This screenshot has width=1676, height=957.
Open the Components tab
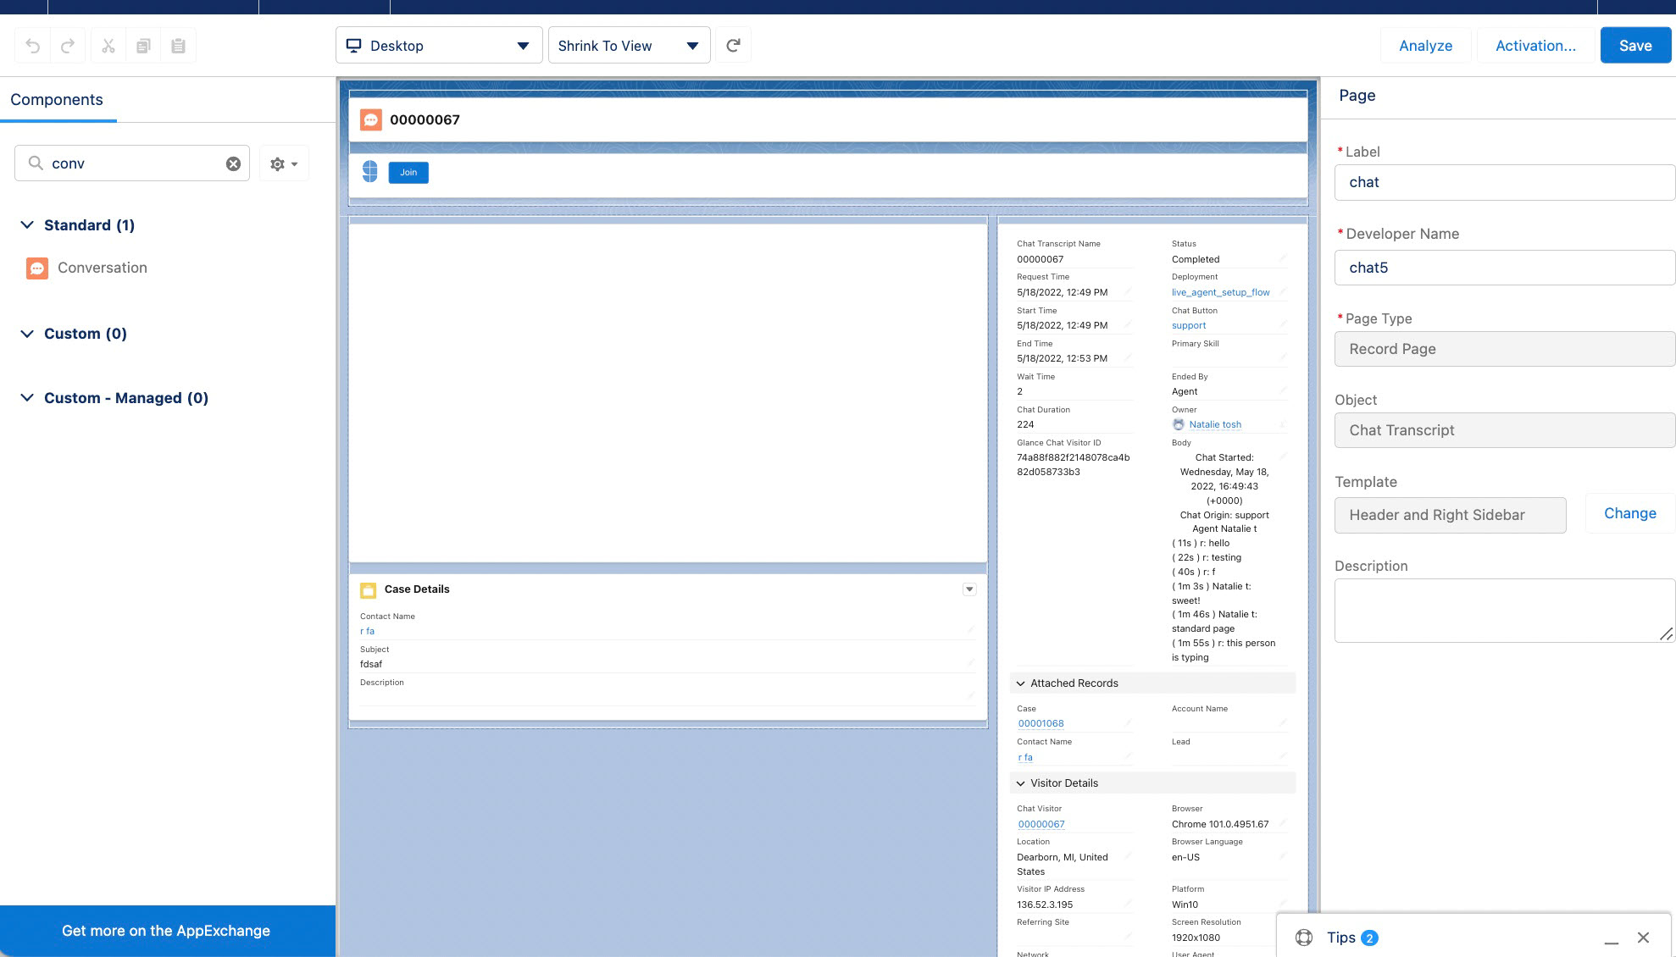click(x=57, y=100)
